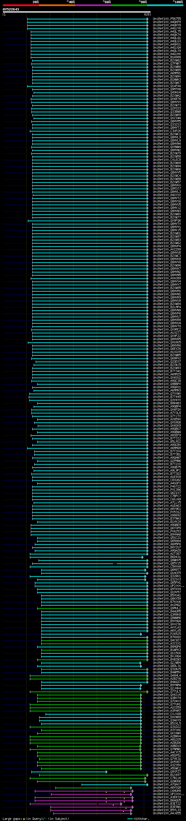This screenshot has width=186, height=821.
Task: Select the UniRef100_Q09FQ6 label
Action: [167, 221]
